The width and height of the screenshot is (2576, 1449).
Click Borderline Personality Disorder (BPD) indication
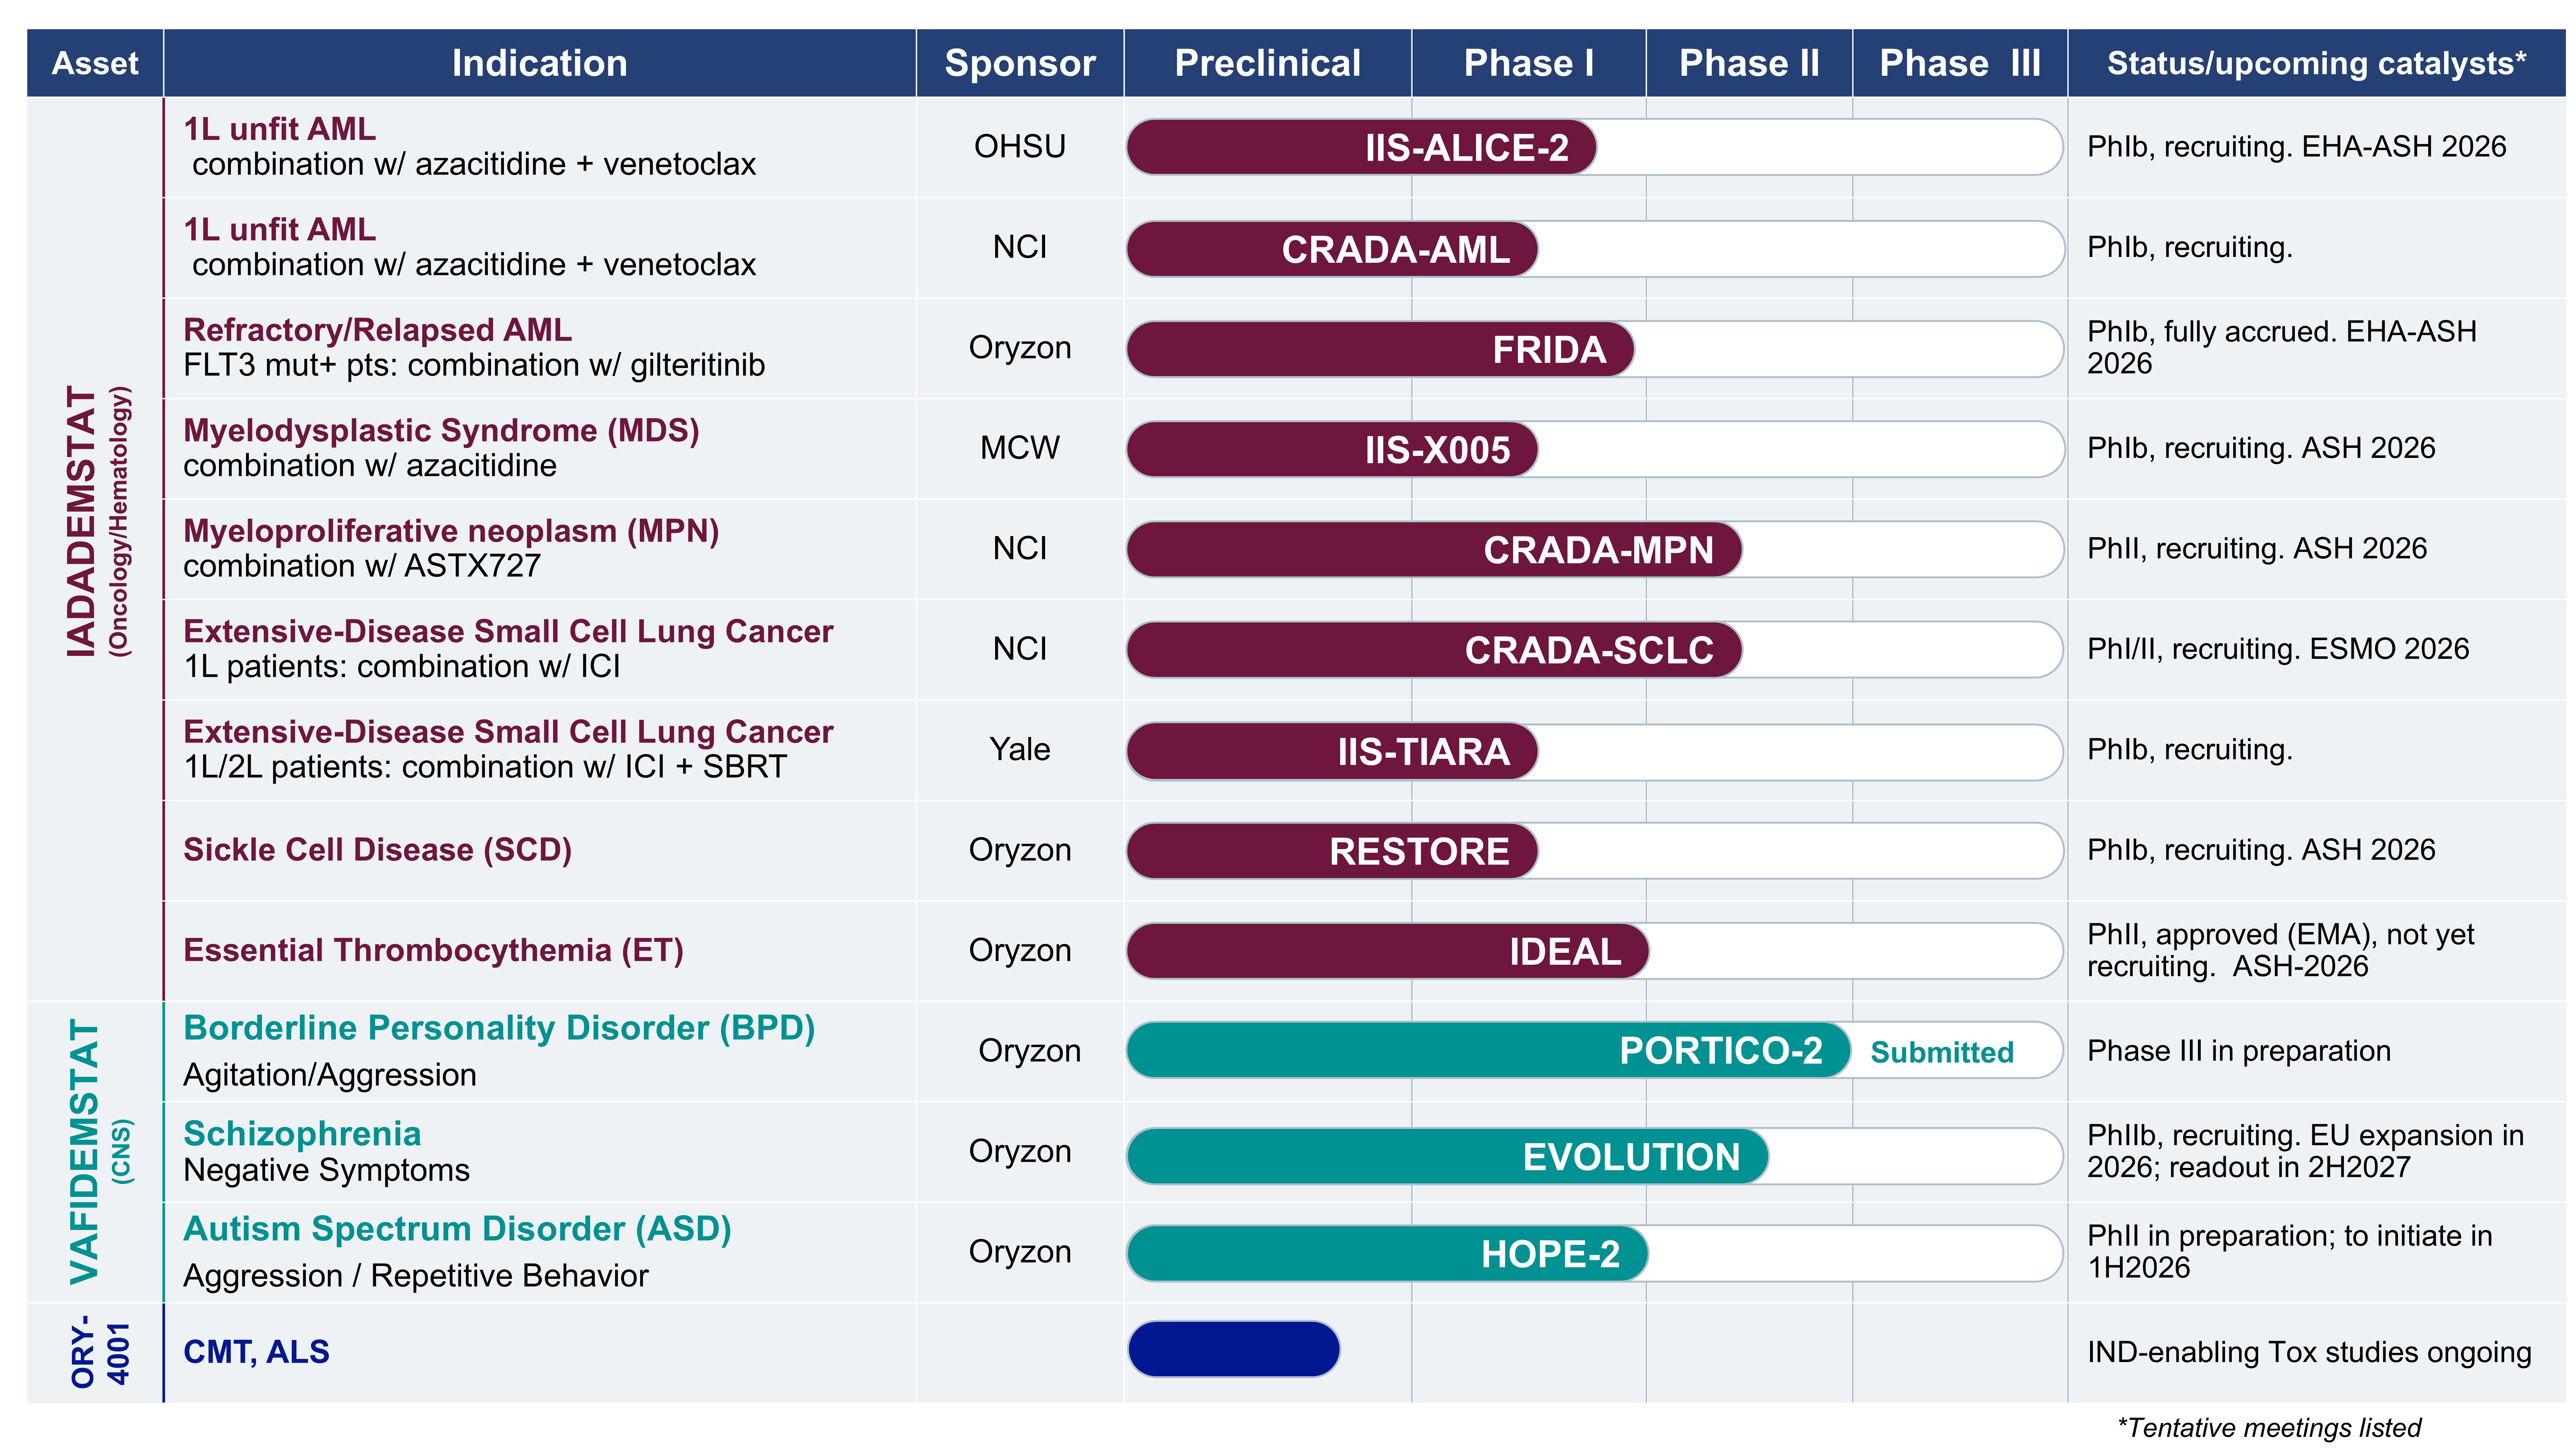[499, 1028]
